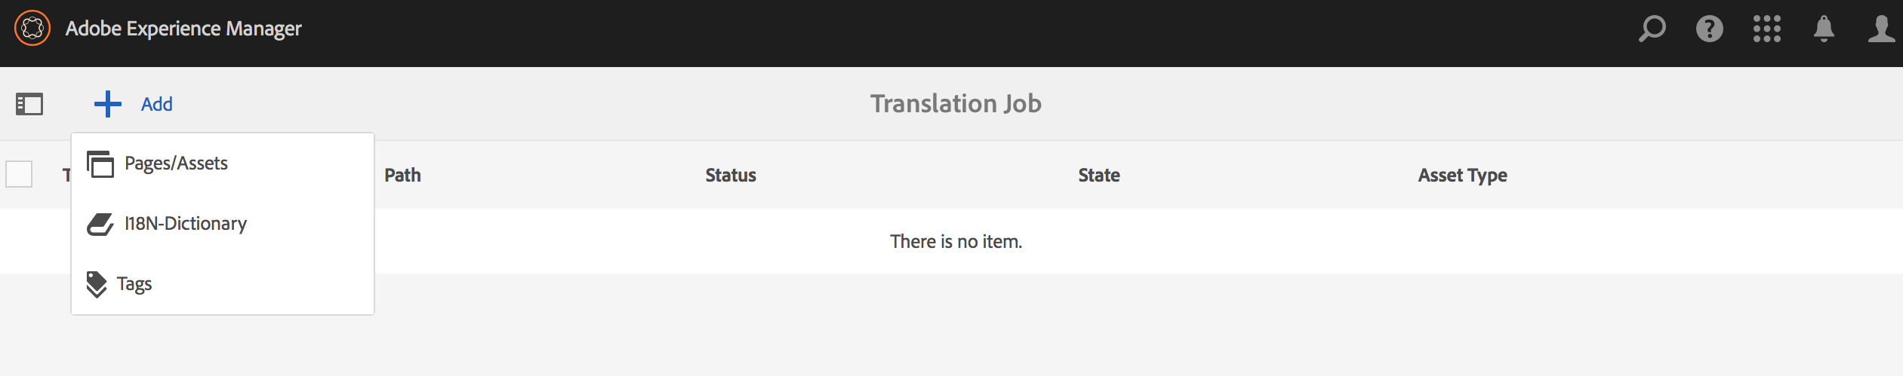Click the Add button label
The height and width of the screenshot is (376, 1903).
(x=157, y=104)
